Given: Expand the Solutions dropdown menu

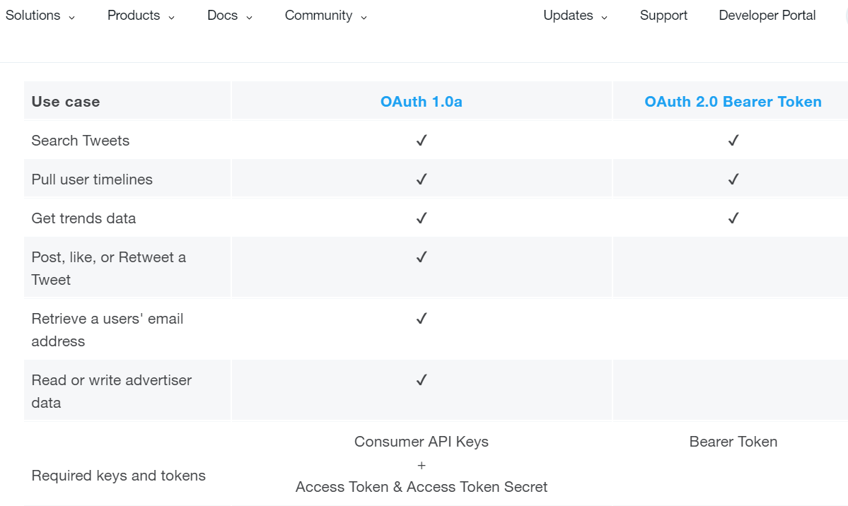Looking at the screenshot, I should [x=40, y=16].
